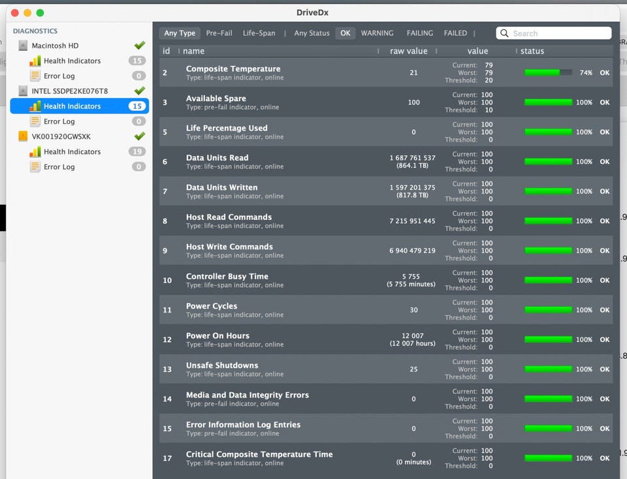
Task: Sort table by the name column header
Action: point(193,51)
